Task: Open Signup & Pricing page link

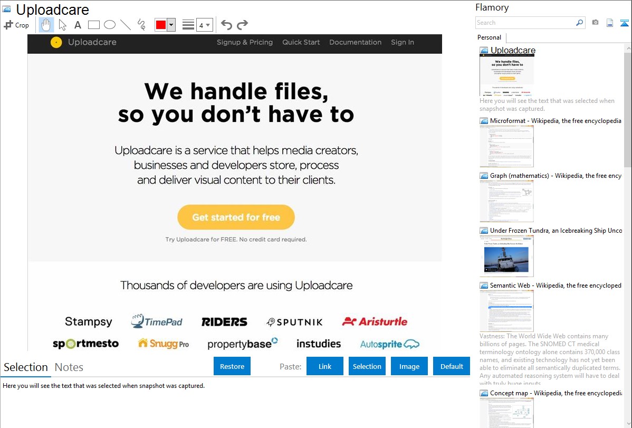Action: pyautogui.click(x=245, y=42)
